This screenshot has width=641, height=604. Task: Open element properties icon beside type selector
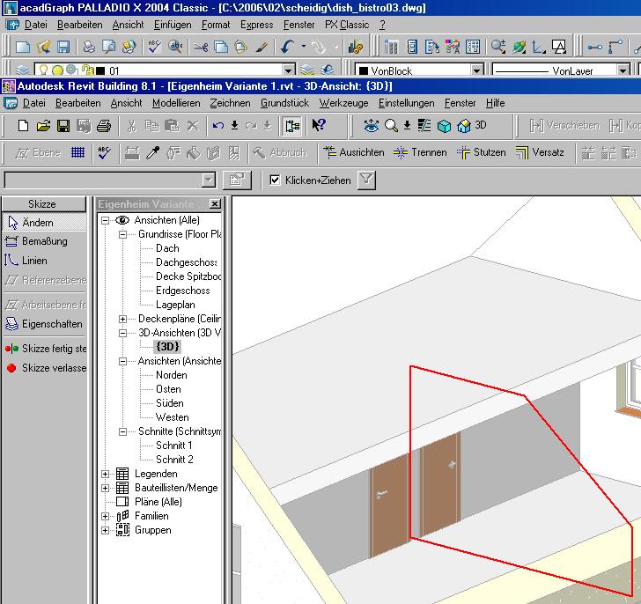[x=237, y=180]
